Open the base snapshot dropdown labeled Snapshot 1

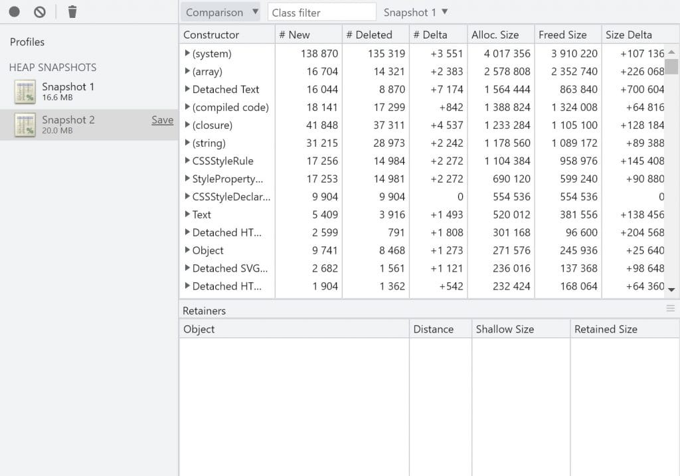(415, 11)
